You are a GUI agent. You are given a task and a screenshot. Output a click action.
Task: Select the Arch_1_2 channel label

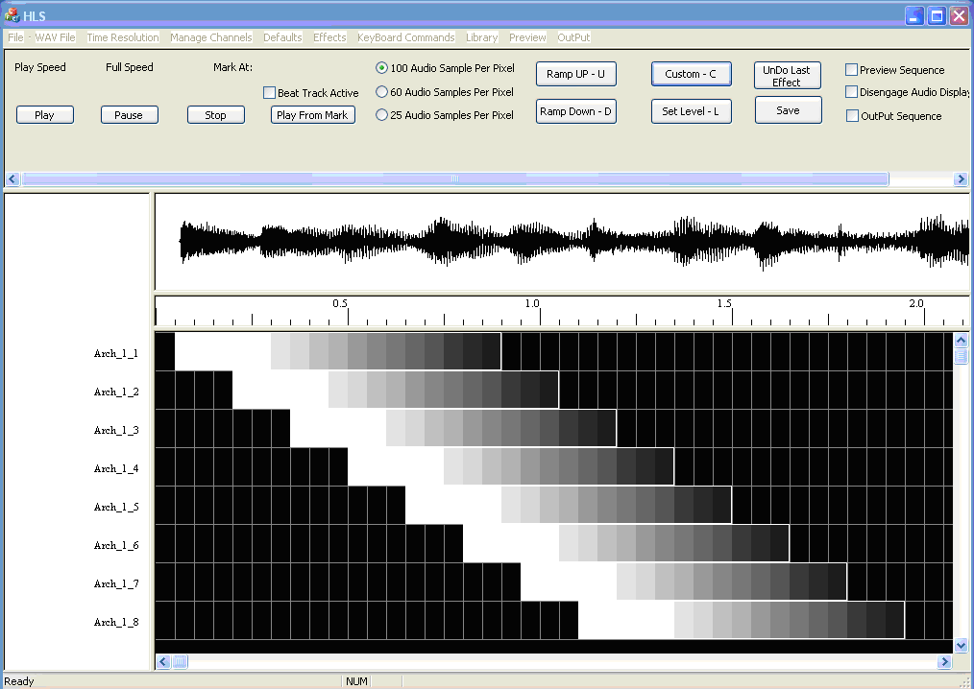tap(116, 392)
